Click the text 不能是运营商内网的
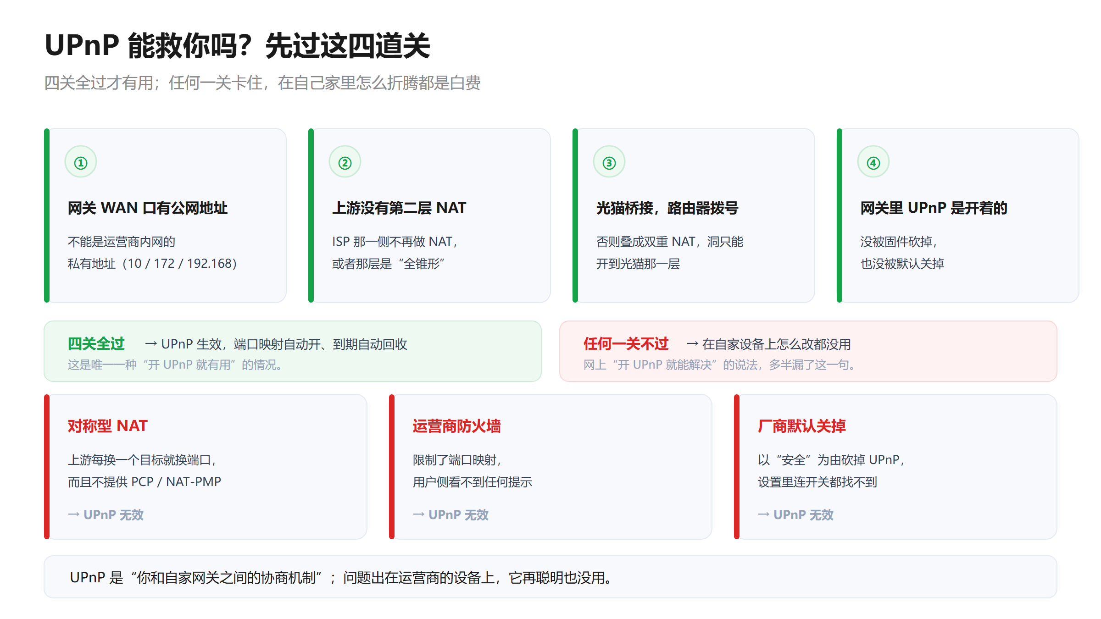The width and height of the screenshot is (1101, 619). tap(122, 242)
